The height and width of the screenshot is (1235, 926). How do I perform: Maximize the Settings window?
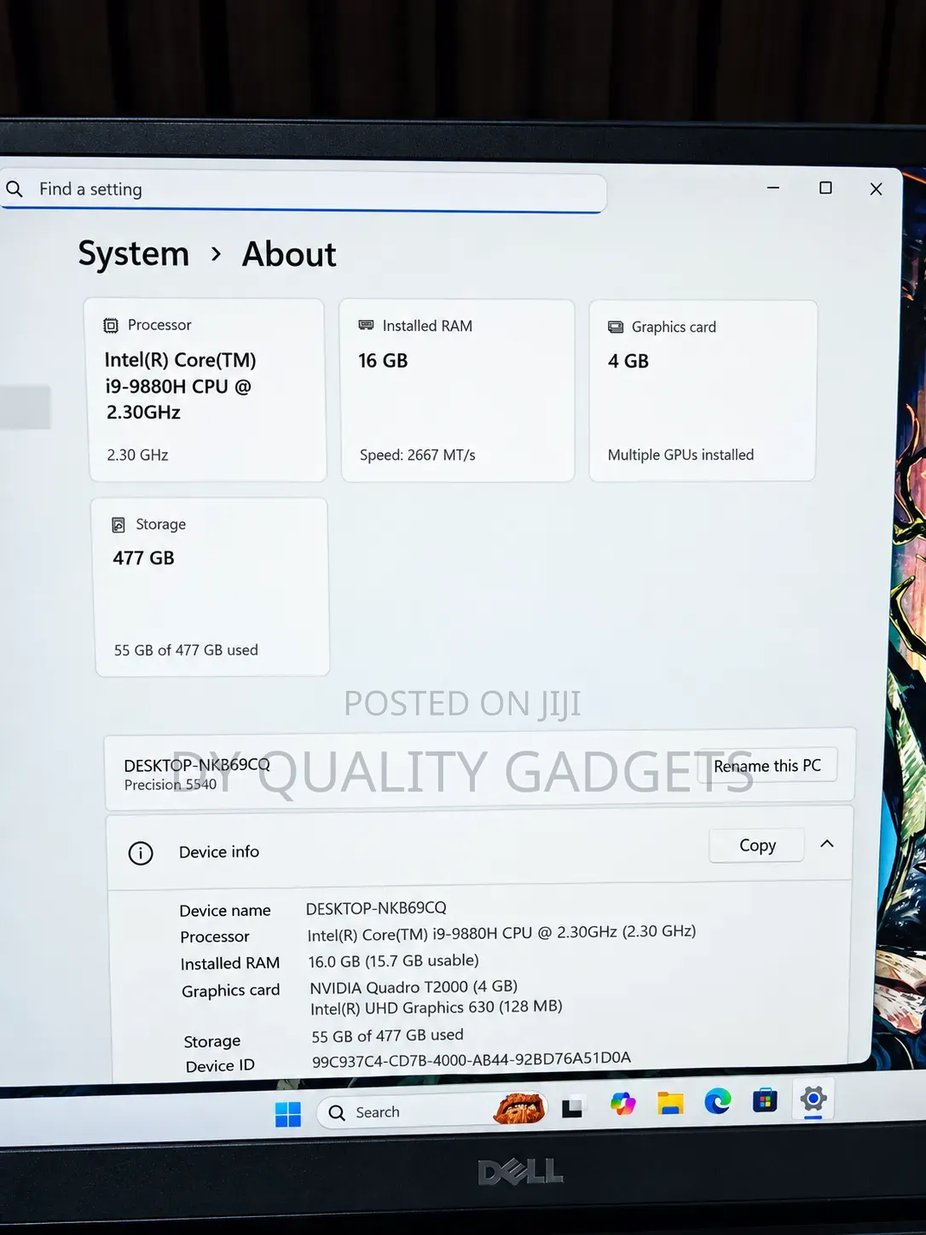[825, 188]
